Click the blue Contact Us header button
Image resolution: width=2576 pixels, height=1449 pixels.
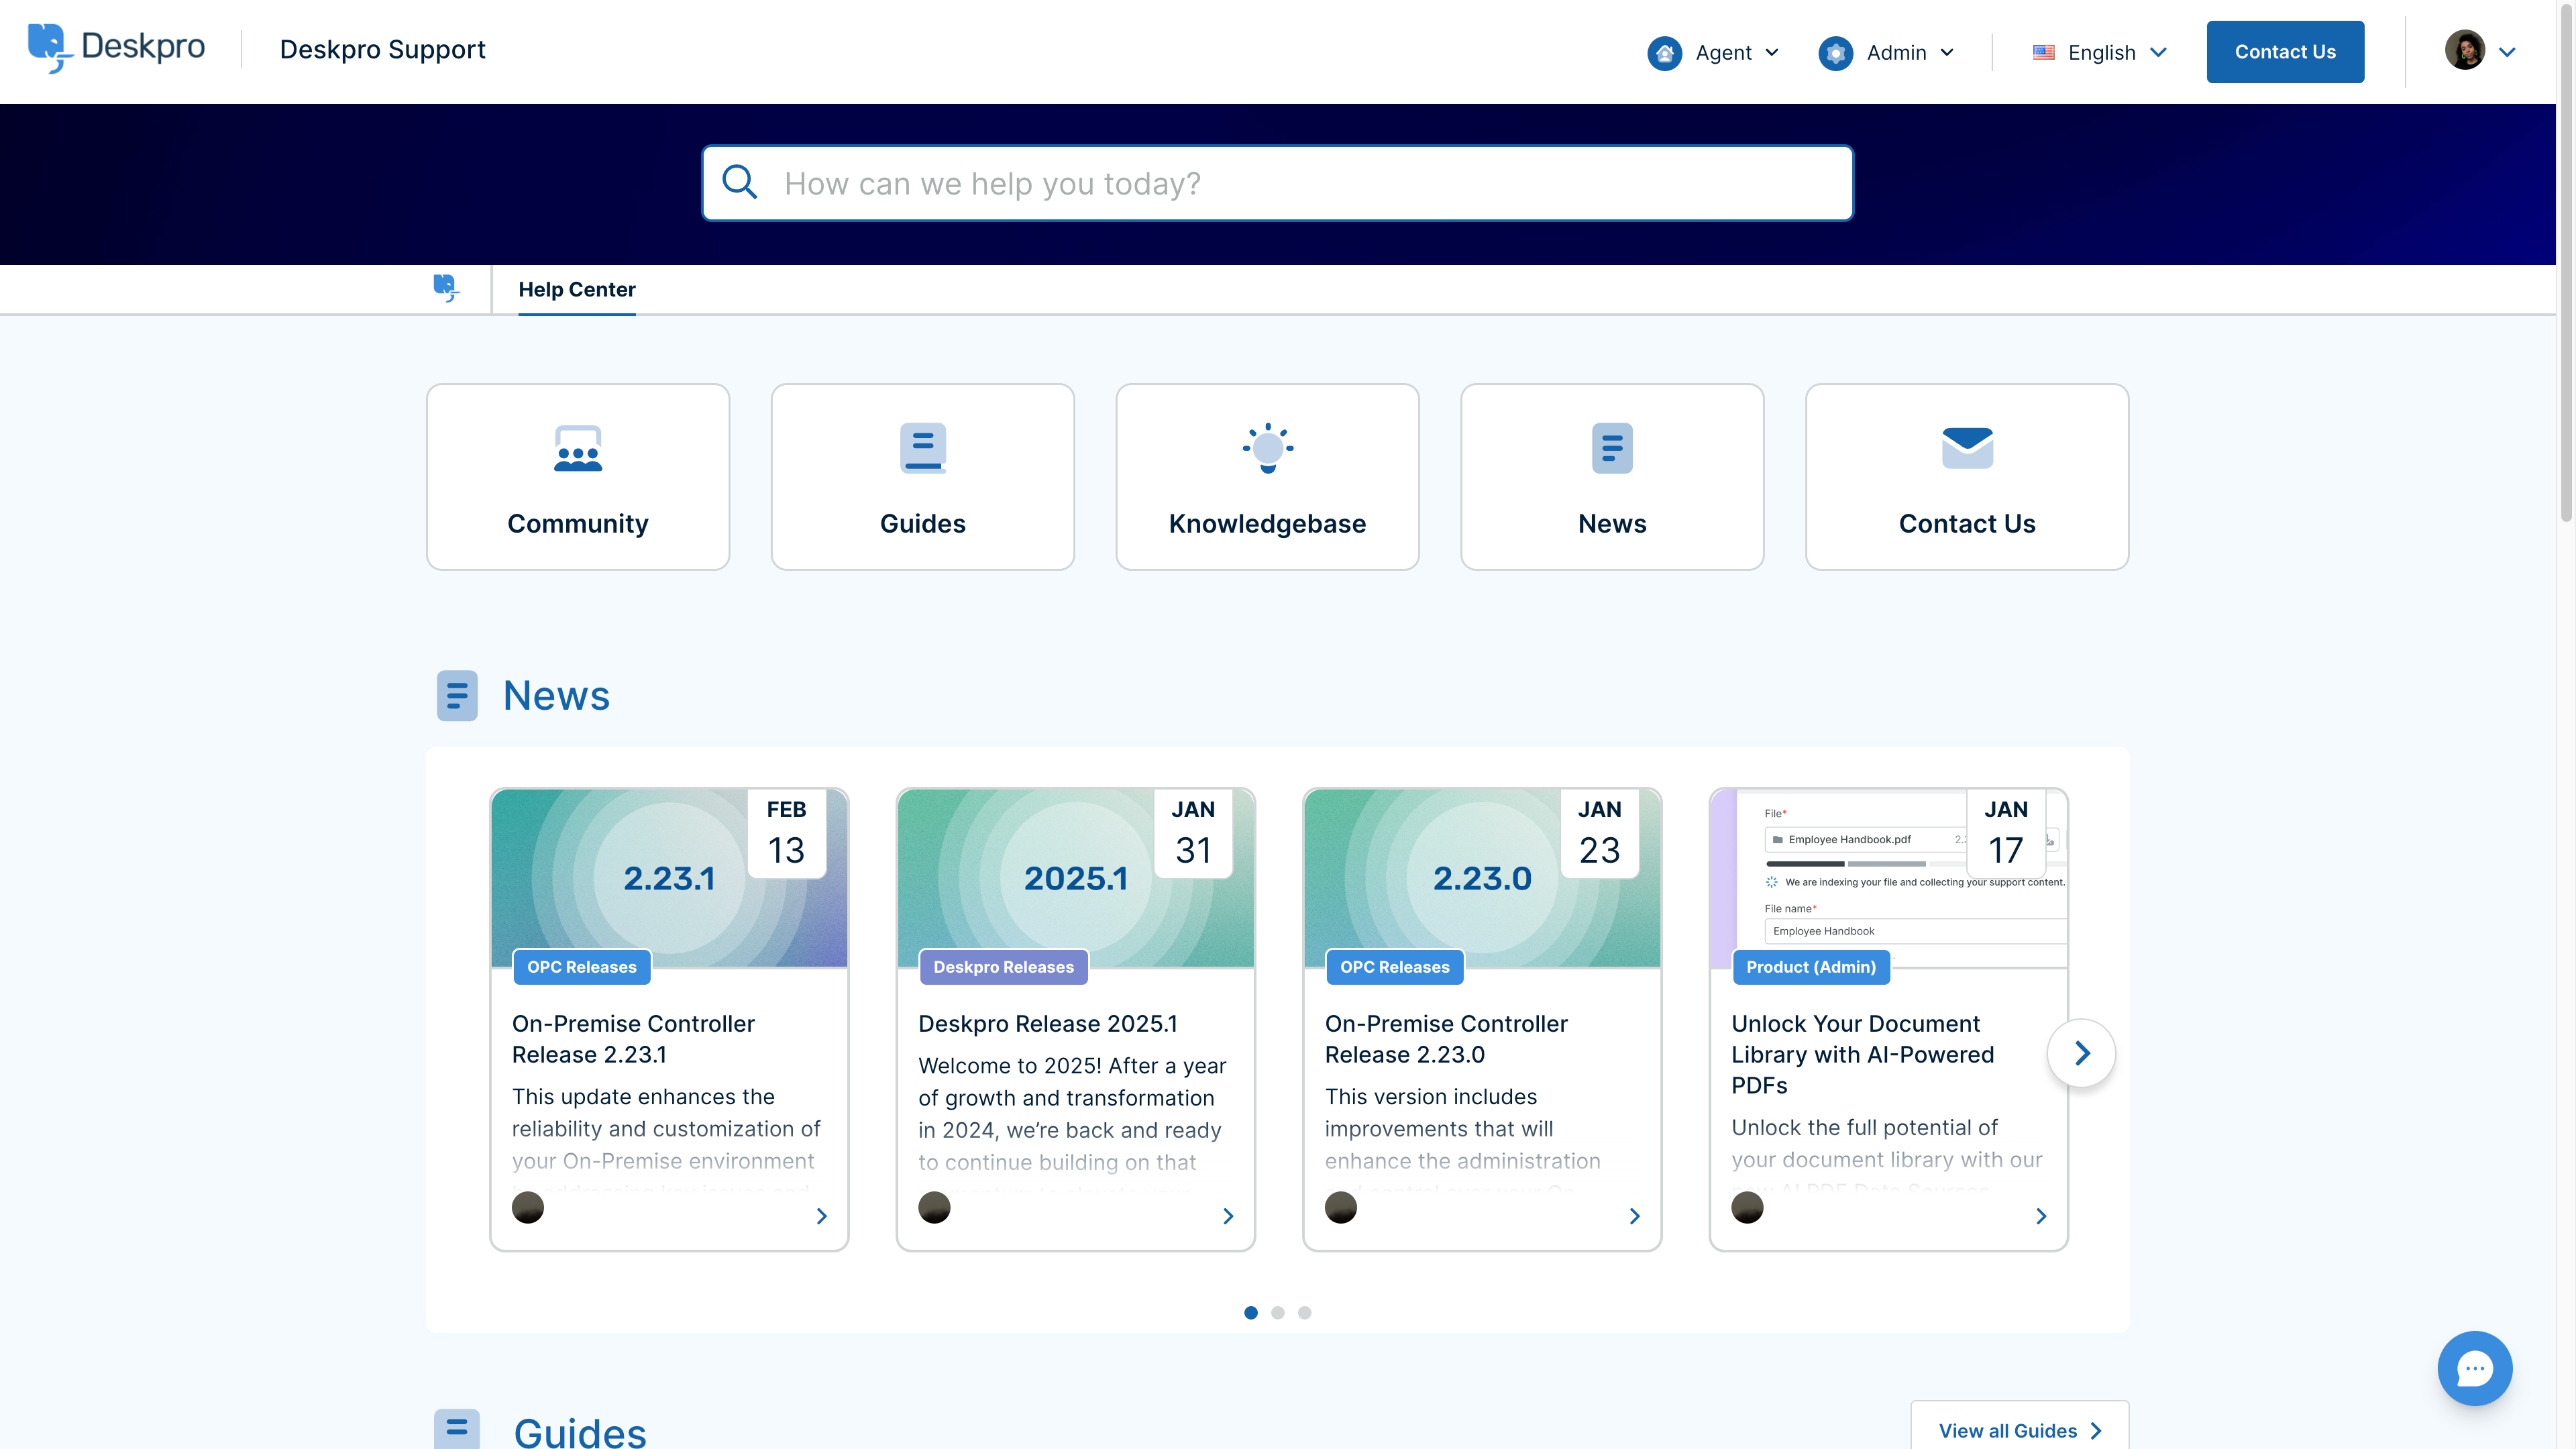[2285, 52]
